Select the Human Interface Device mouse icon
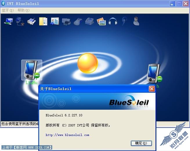The width and height of the screenshot is (190, 151). pos(78,21)
